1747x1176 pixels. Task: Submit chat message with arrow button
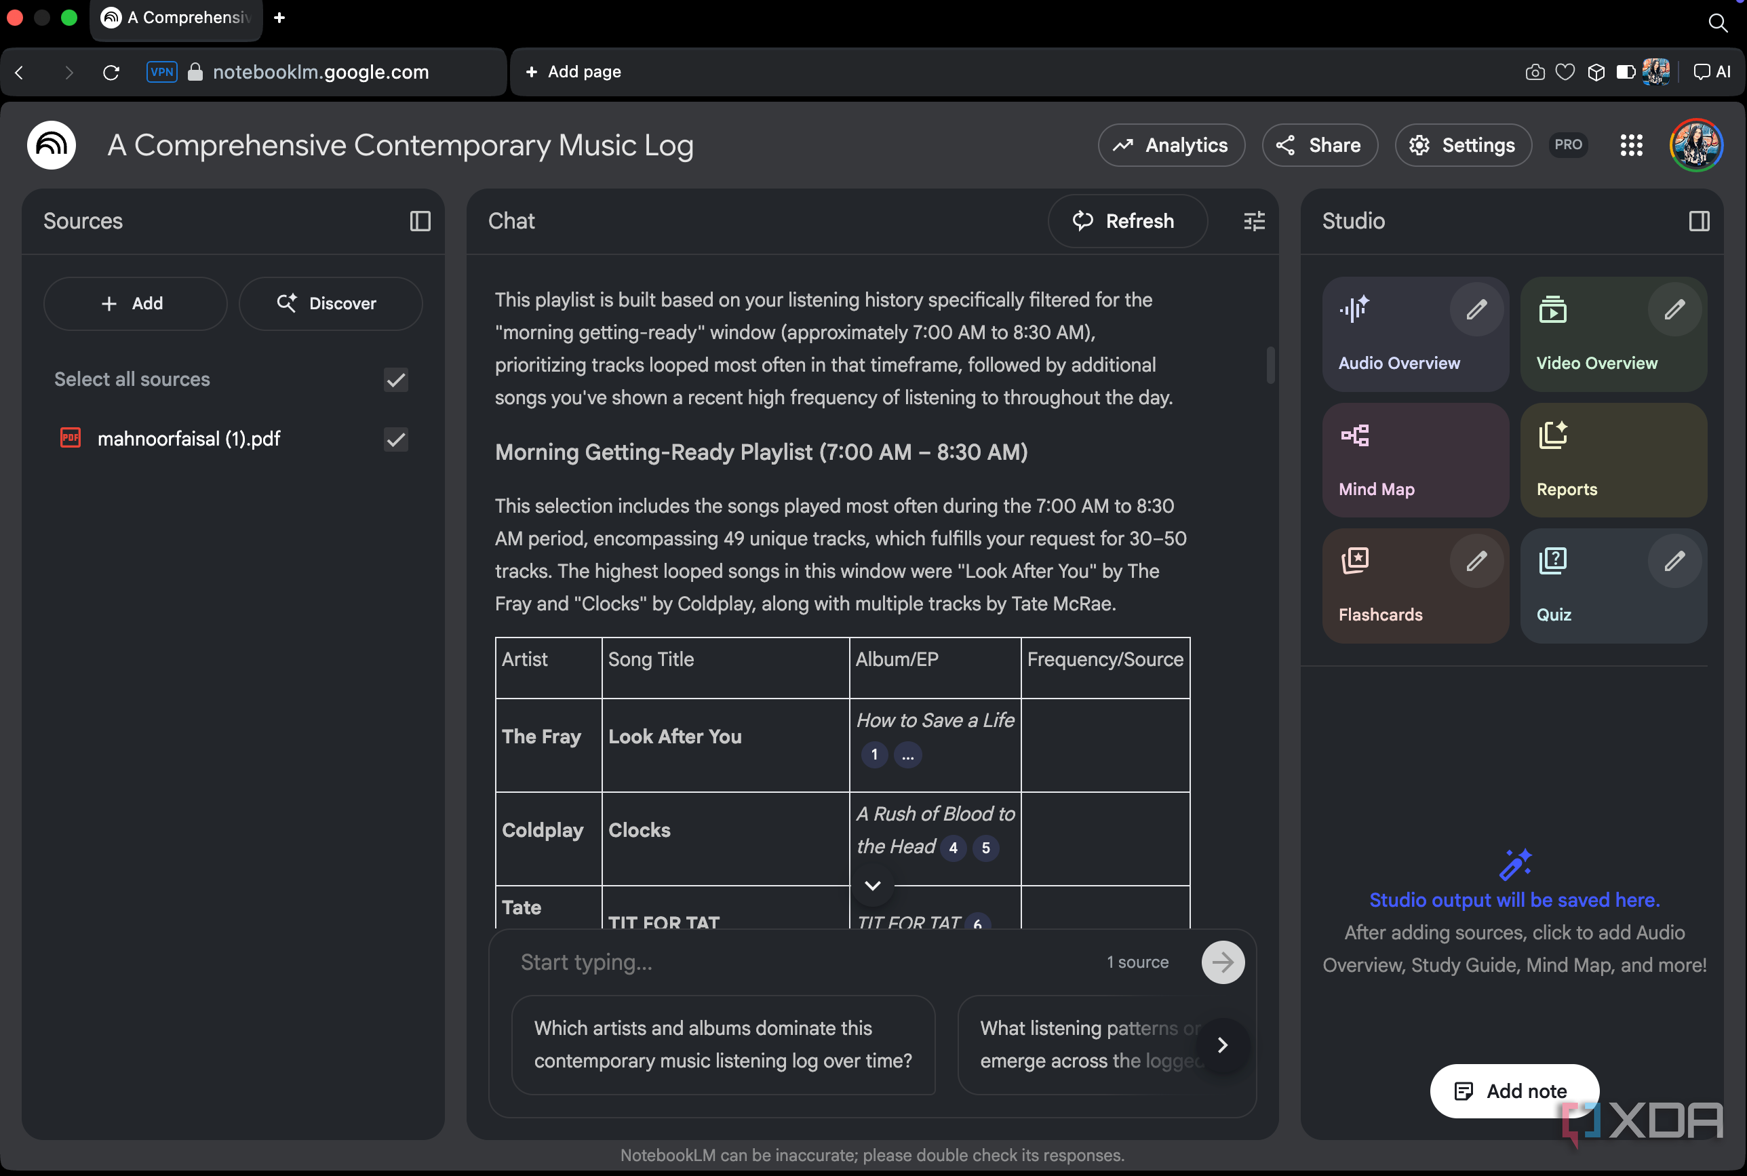pyautogui.click(x=1223, y=962)
